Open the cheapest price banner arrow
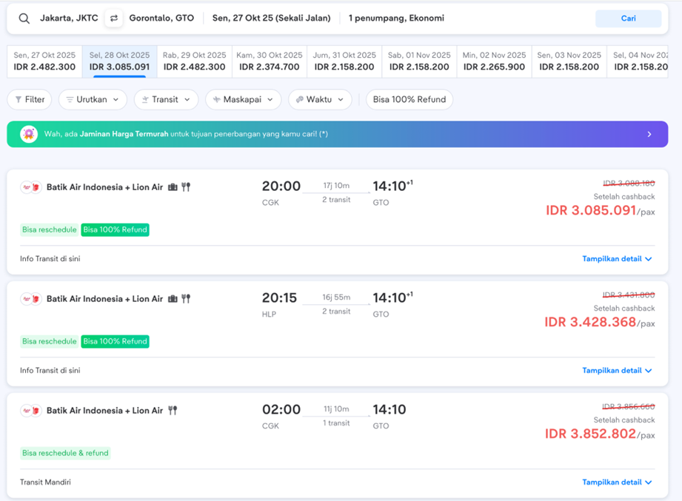Image resolution: width=682 pixels, height=501 pixels. (649, 135)
